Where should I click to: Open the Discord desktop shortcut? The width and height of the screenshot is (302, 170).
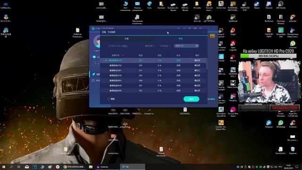click(268, 5)
